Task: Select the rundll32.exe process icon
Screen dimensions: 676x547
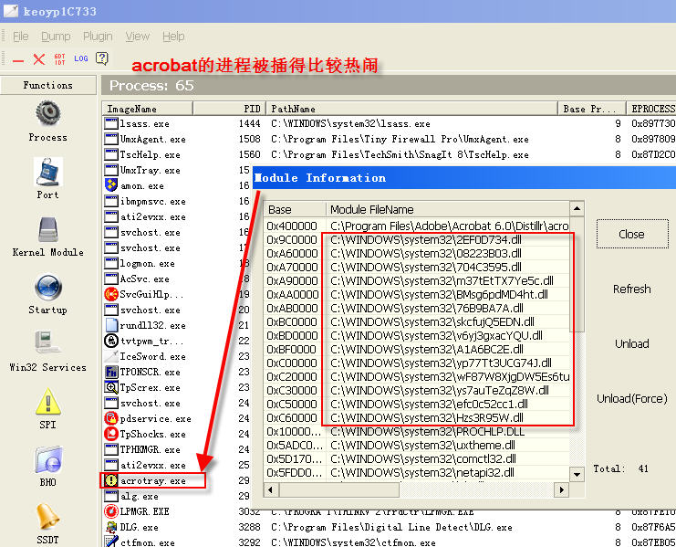Action: coord(110,325)
